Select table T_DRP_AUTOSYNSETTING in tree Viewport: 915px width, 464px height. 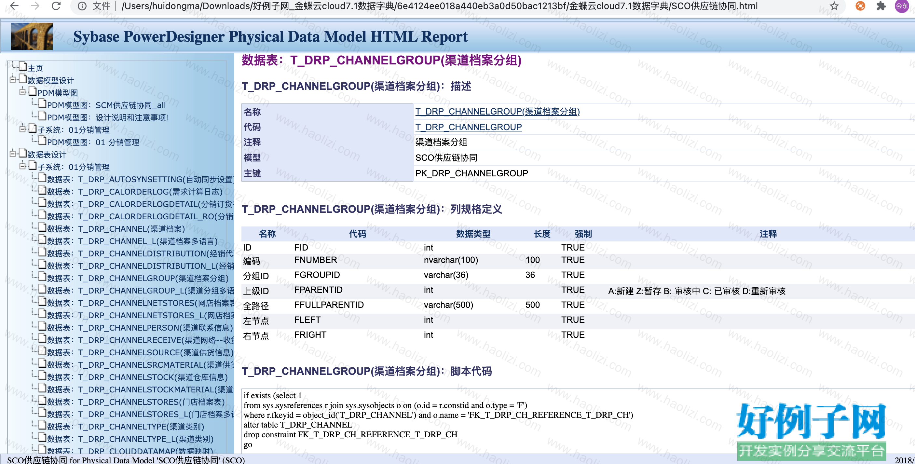[141, 179]
